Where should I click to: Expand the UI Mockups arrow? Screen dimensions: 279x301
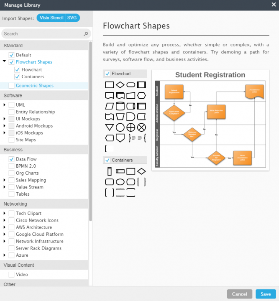(5, 119)
